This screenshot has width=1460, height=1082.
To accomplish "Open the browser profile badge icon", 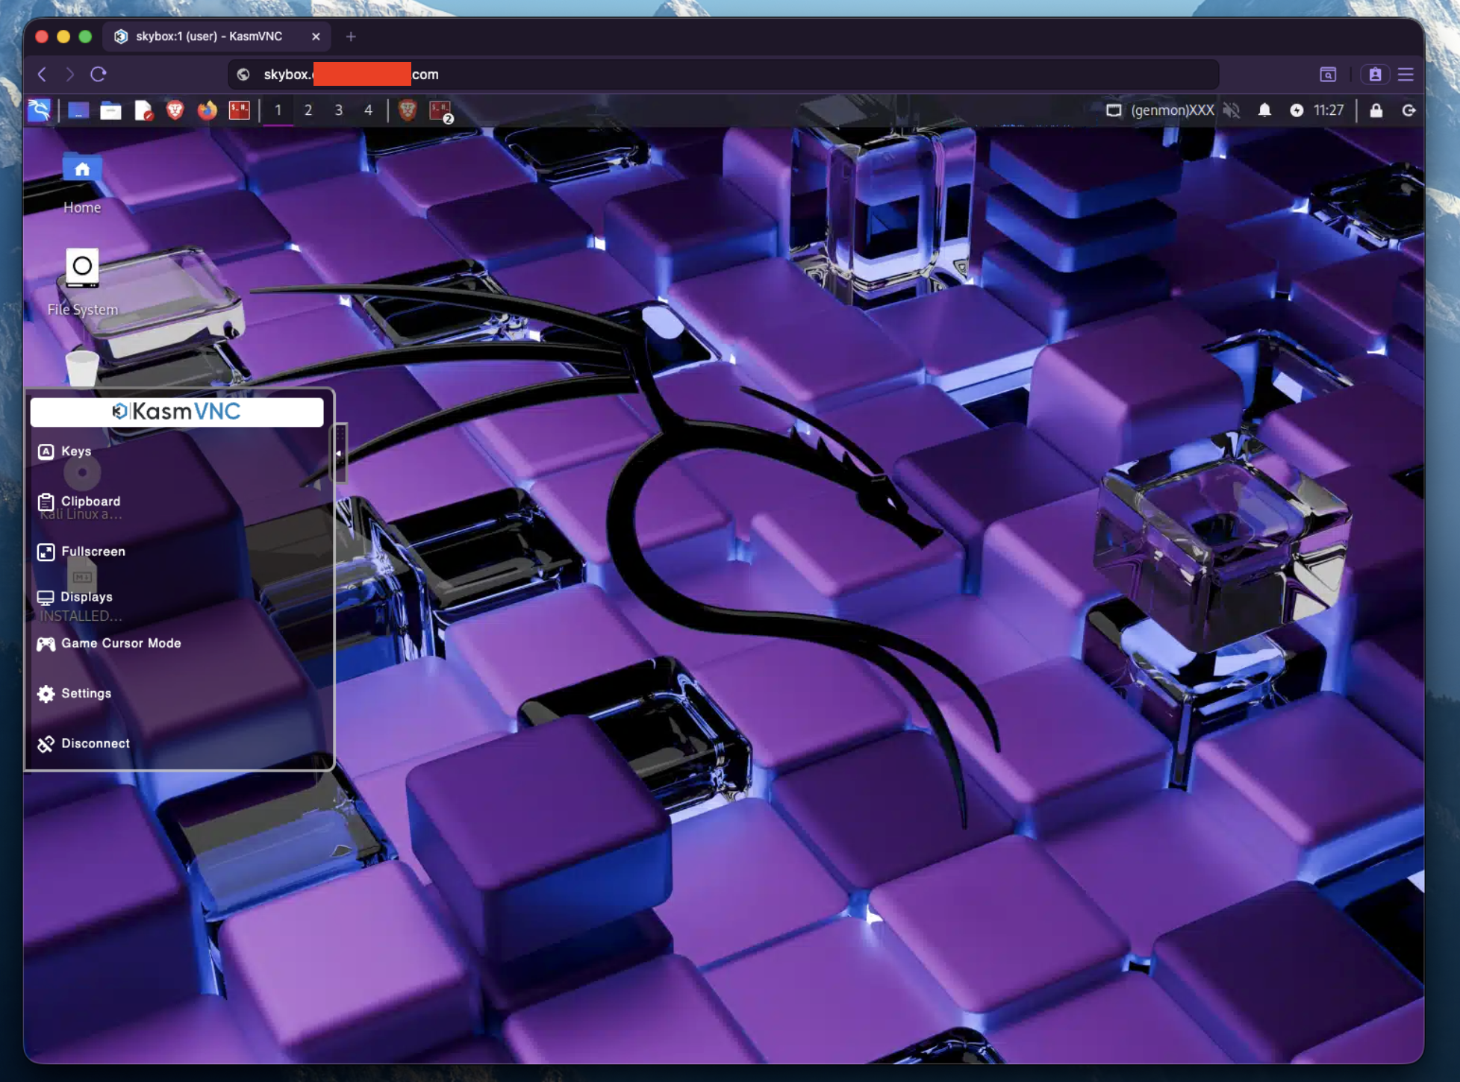I will click(1375, 74).
